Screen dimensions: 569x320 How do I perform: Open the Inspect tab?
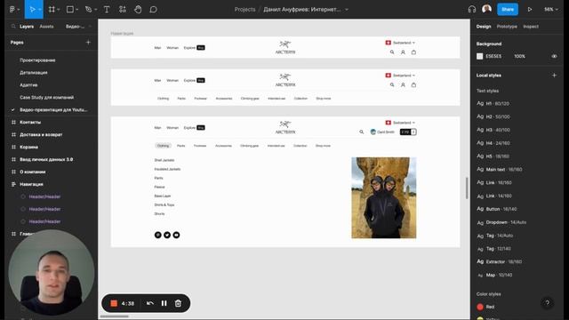coord(531,27)
